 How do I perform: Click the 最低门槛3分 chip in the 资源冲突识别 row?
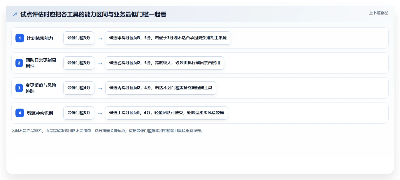tap(79, 113)
